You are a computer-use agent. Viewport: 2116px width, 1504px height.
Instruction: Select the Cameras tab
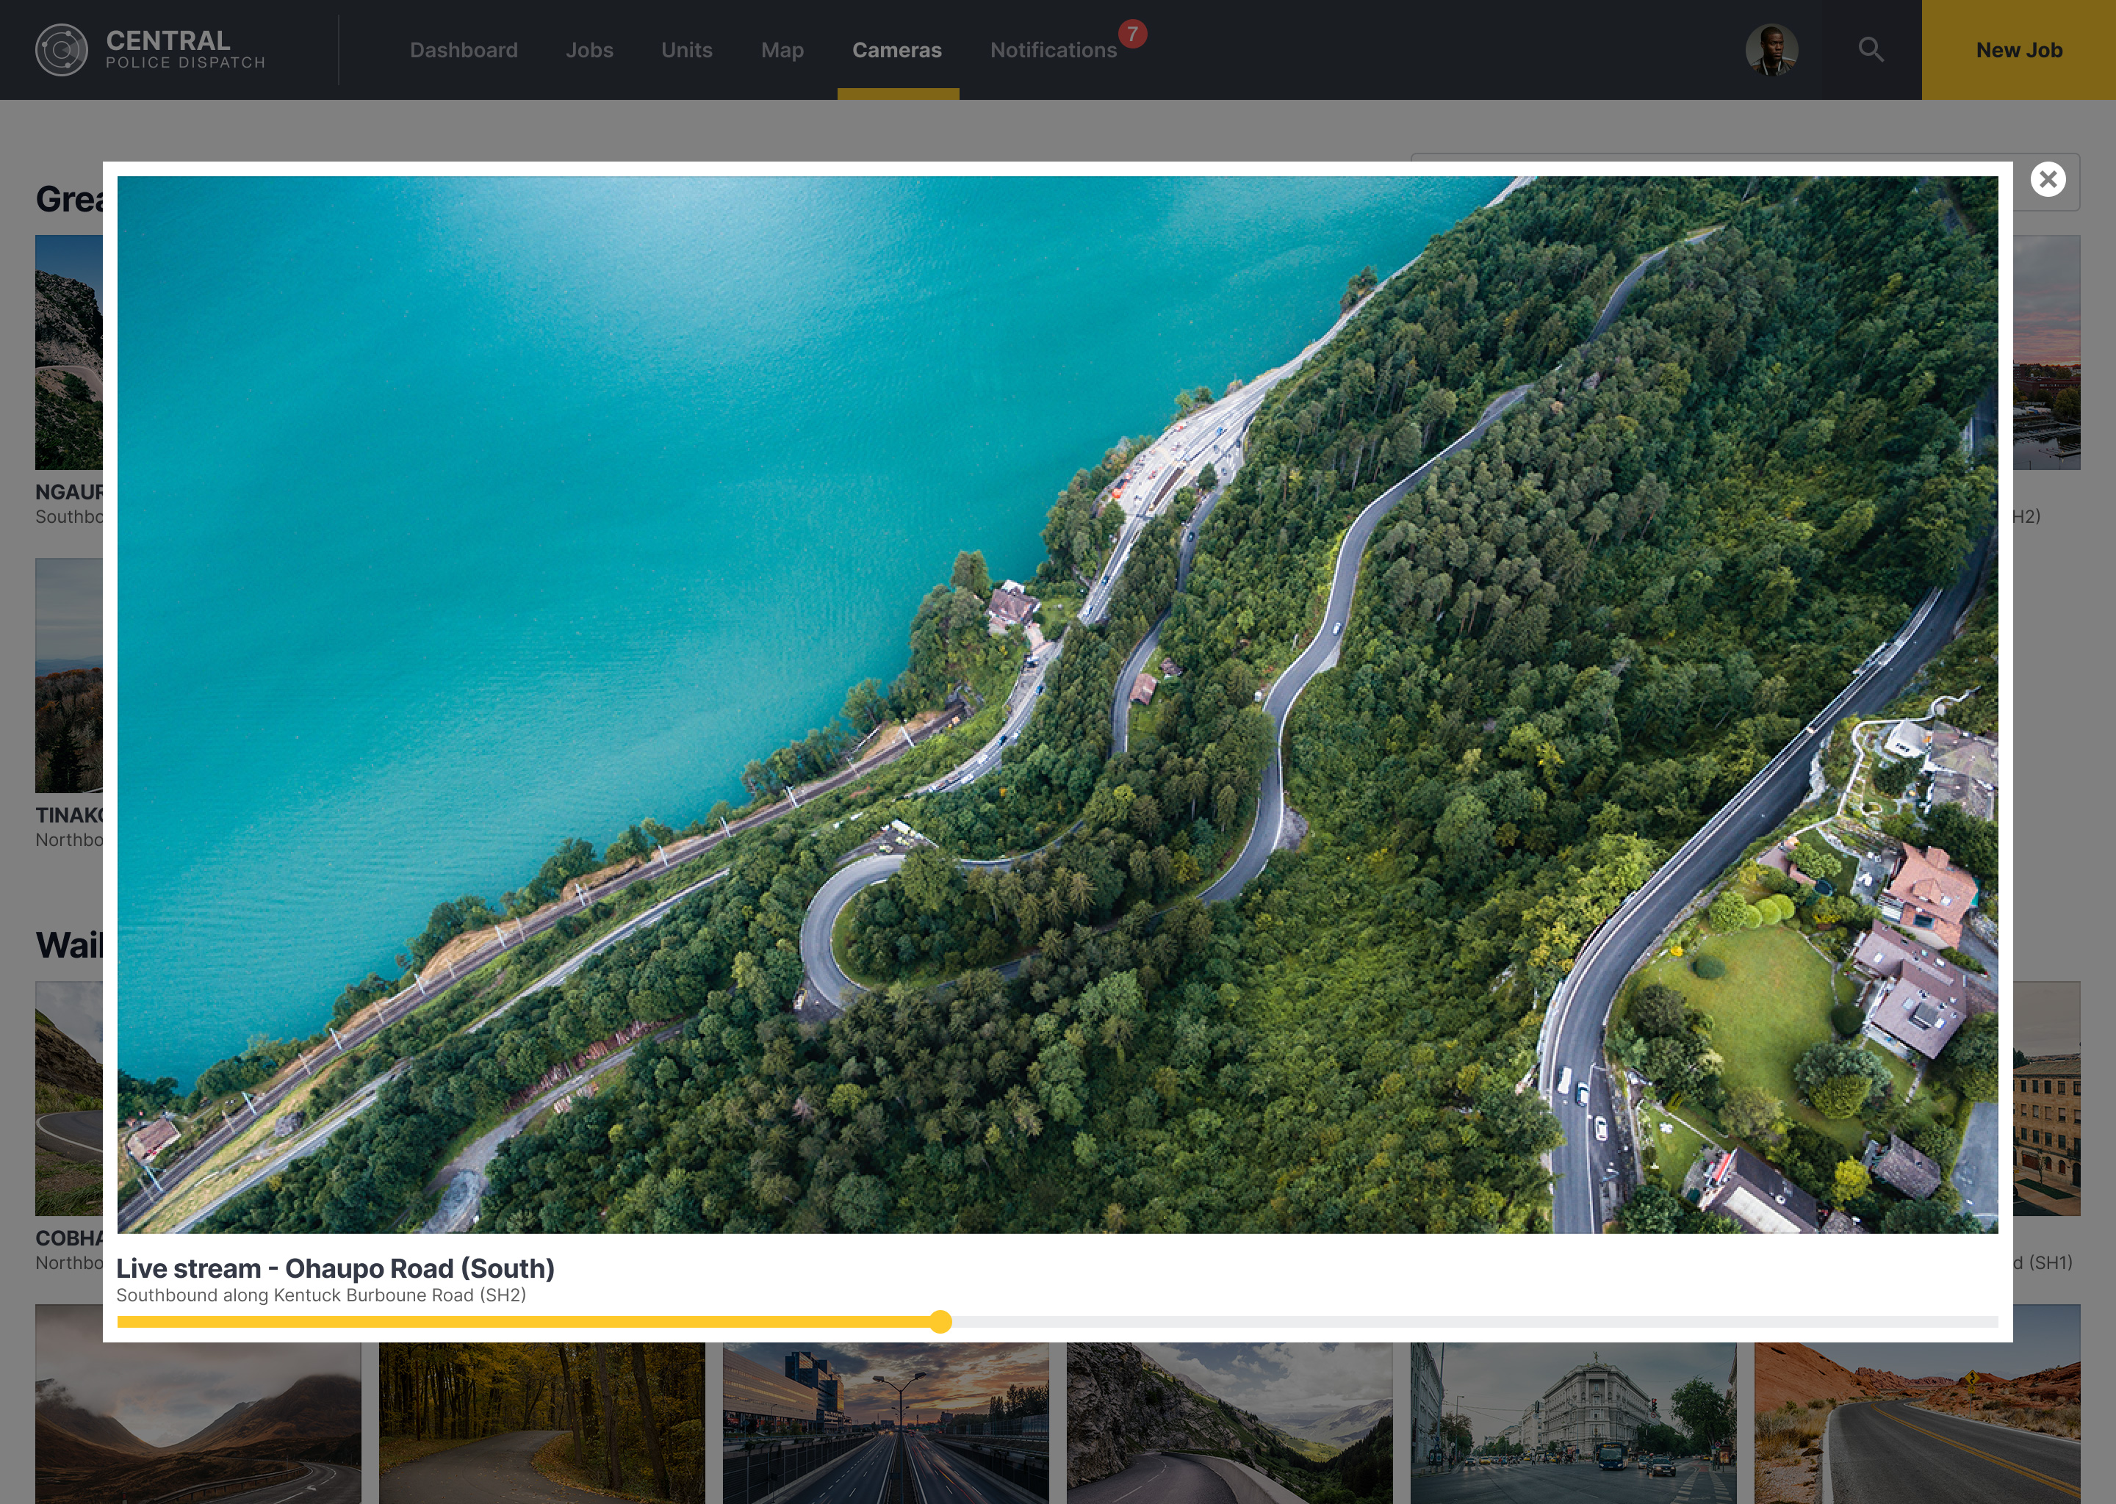[897, 50]
